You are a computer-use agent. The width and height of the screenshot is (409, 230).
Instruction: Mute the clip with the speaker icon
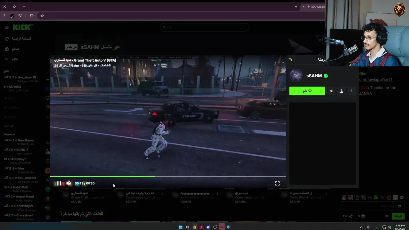tap(68, 183)
